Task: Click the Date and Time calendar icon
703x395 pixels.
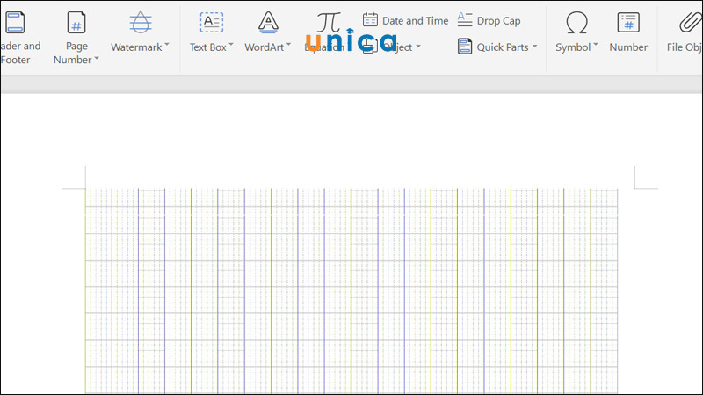Action: point(370,20)
